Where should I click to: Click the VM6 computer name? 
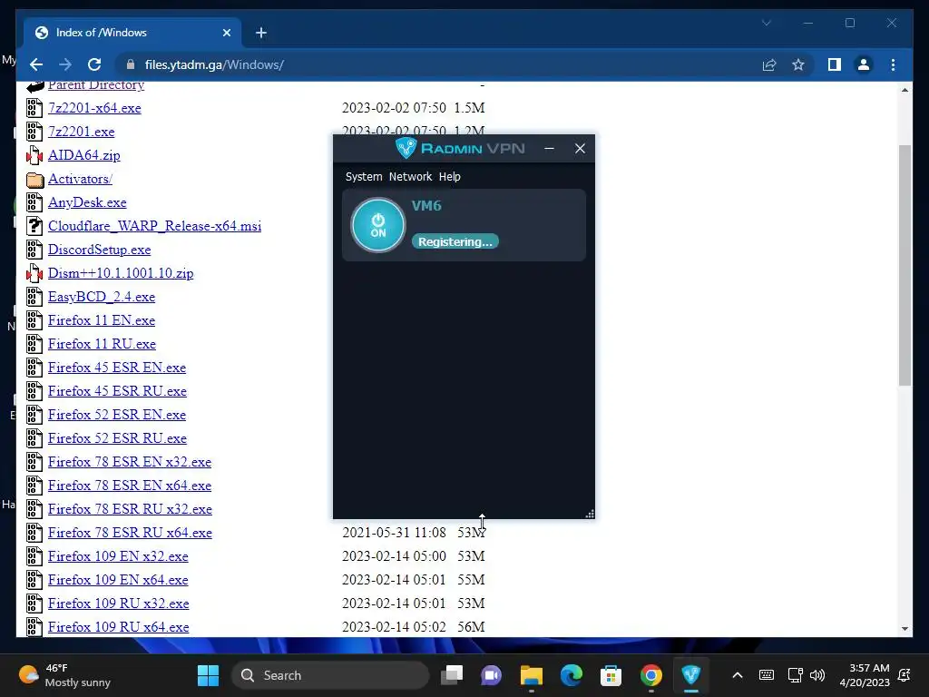[426, 206]
